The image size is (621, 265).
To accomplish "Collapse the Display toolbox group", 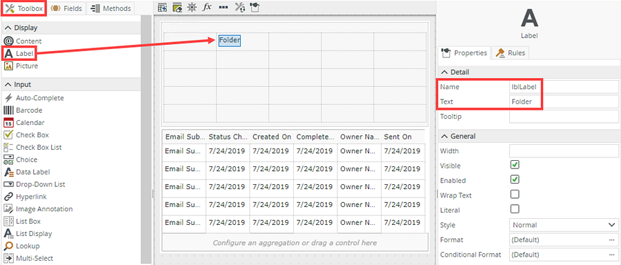I will pos(8,28).
